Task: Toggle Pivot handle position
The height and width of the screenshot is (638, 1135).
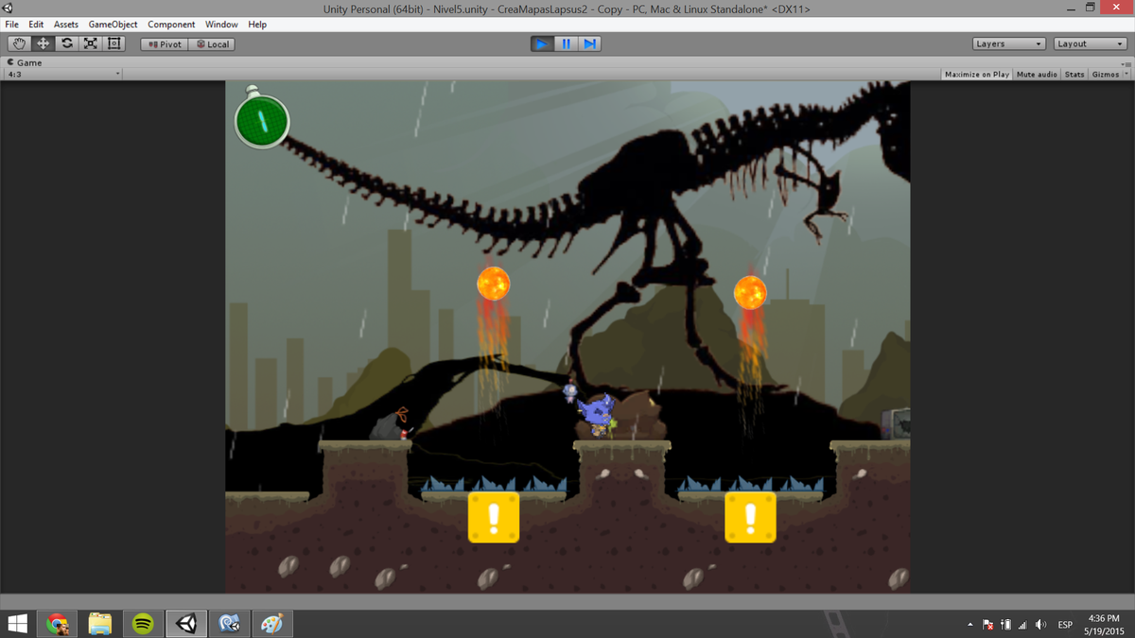Action: click(x=165, y=44)
